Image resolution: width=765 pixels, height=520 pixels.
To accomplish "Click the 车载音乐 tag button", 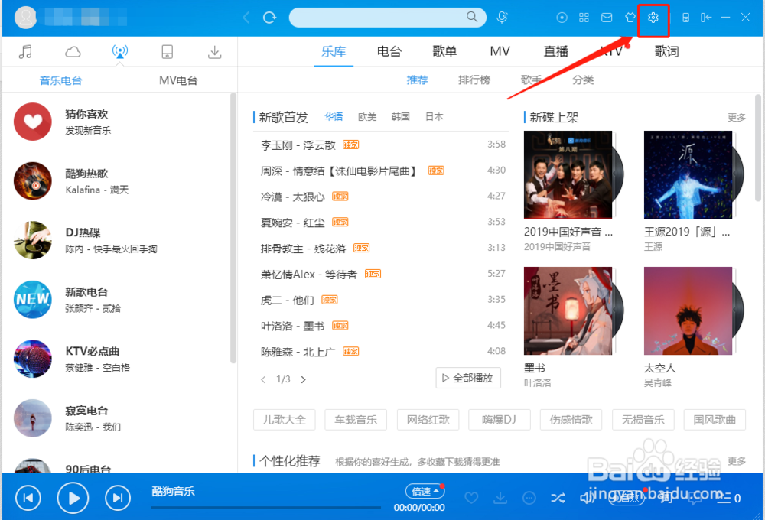I will (356, 420).
